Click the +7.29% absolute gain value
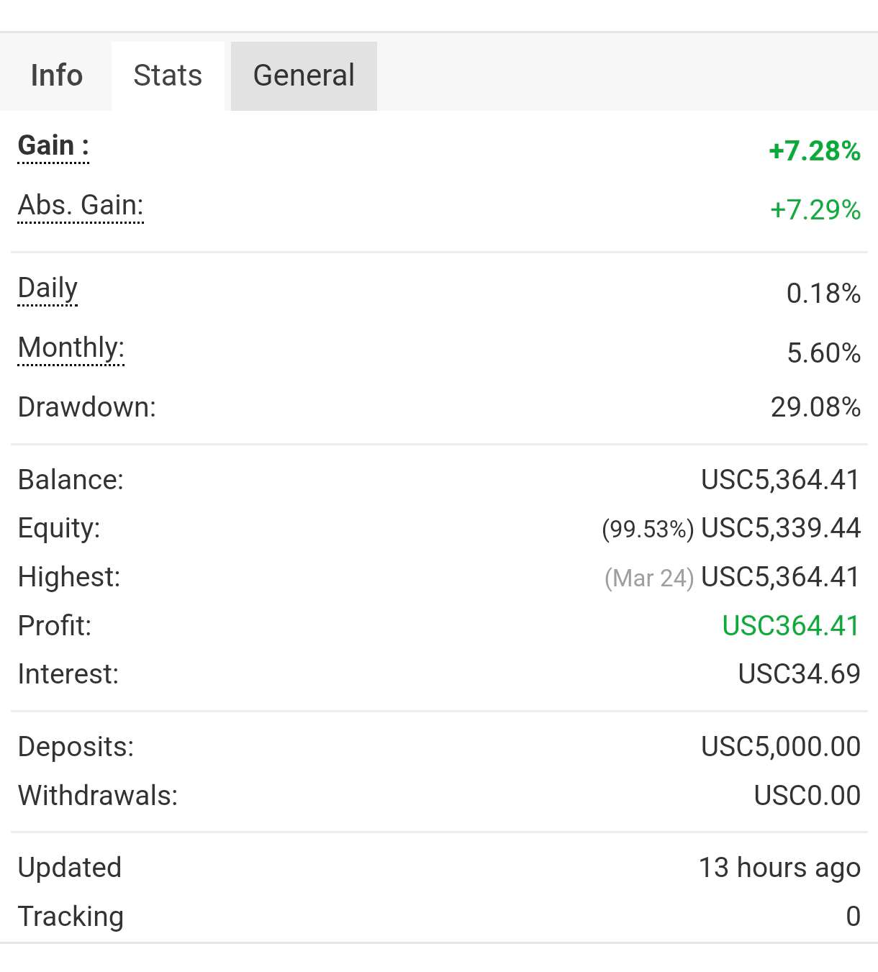The width and height of the screenshot is (878, 972). pos(815,210)
